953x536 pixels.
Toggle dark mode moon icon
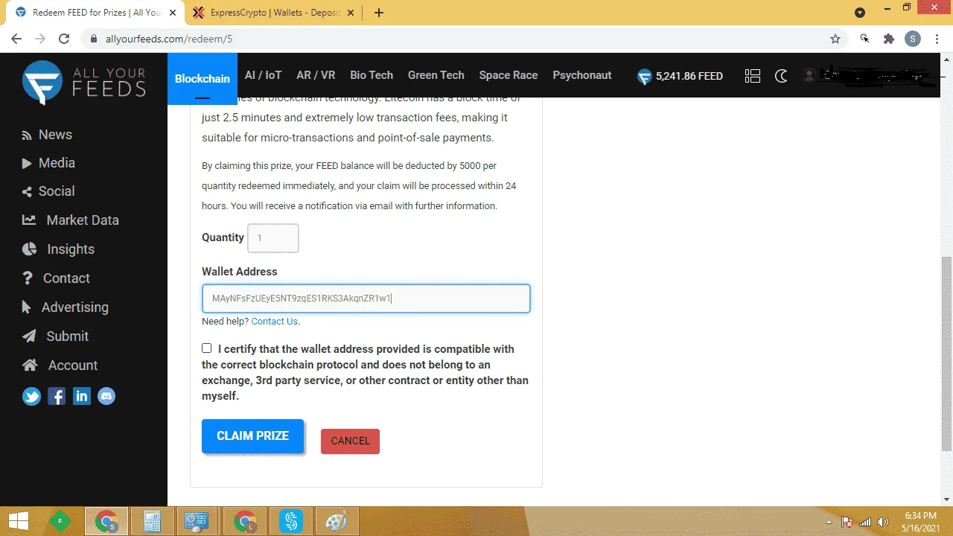pos(781,76)
